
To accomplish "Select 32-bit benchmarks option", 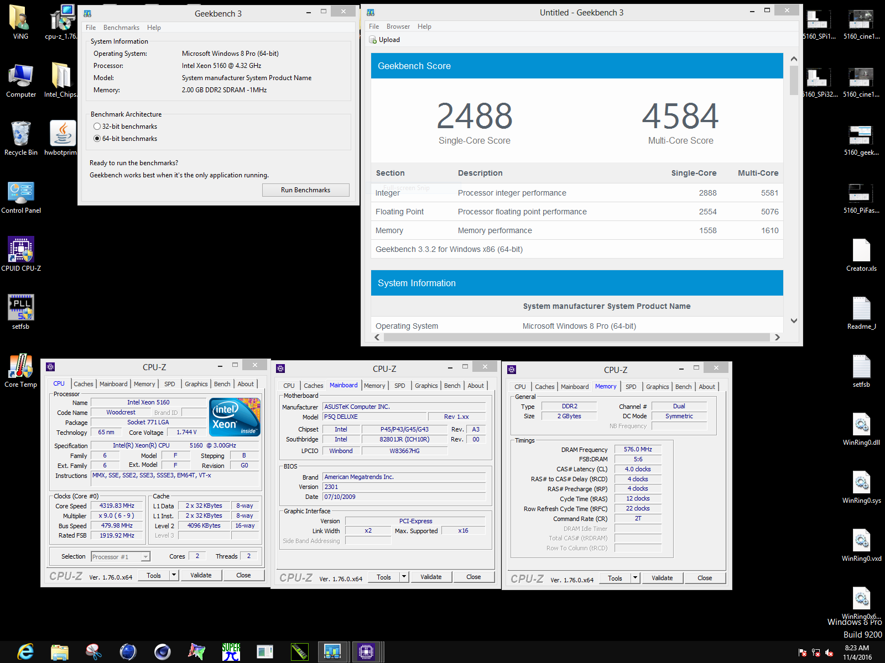I will 97,127.
